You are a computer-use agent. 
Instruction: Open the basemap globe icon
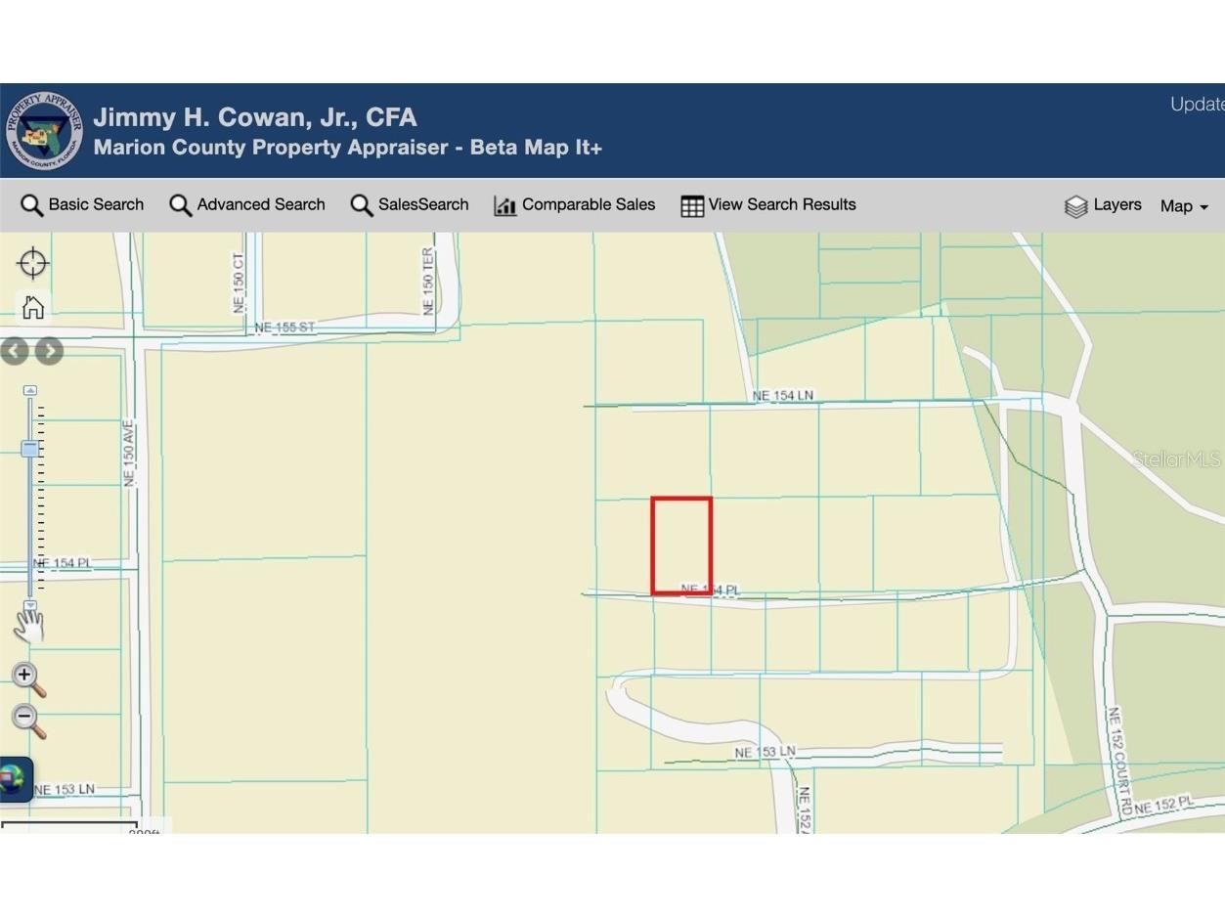tap(16, 778)
